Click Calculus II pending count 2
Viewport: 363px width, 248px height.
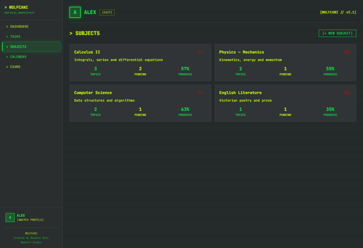(x=140, y=69)
